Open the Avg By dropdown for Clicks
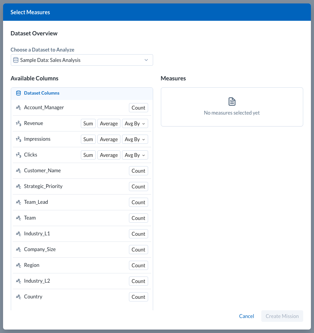The image size is (314, 333). [x=135, y=155]
